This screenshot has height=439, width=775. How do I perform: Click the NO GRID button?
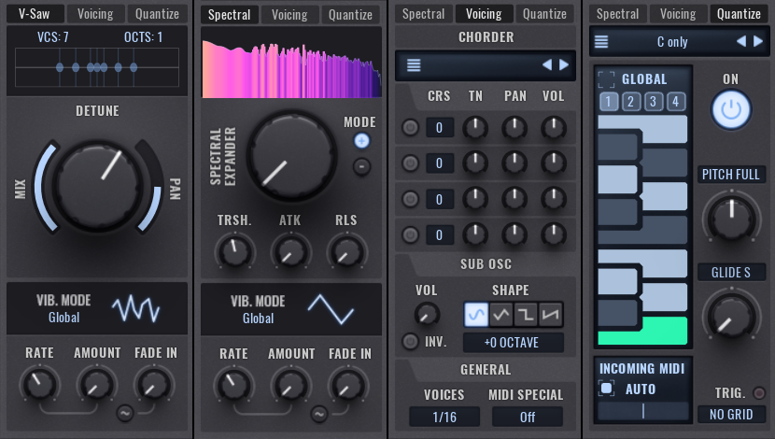(731, 415)
